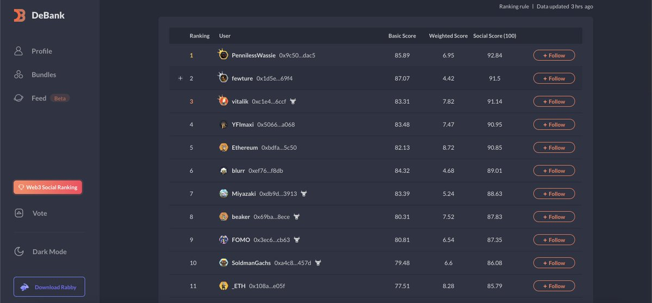Screen dimensions: 652x303
Task: Click the Rabby rabbit icon
Action: pos(24,287)
